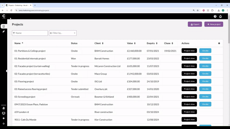This screenshot has height=129, width=230.
Task: Open Project view for Flooring project
Action: tap(189, 81)
